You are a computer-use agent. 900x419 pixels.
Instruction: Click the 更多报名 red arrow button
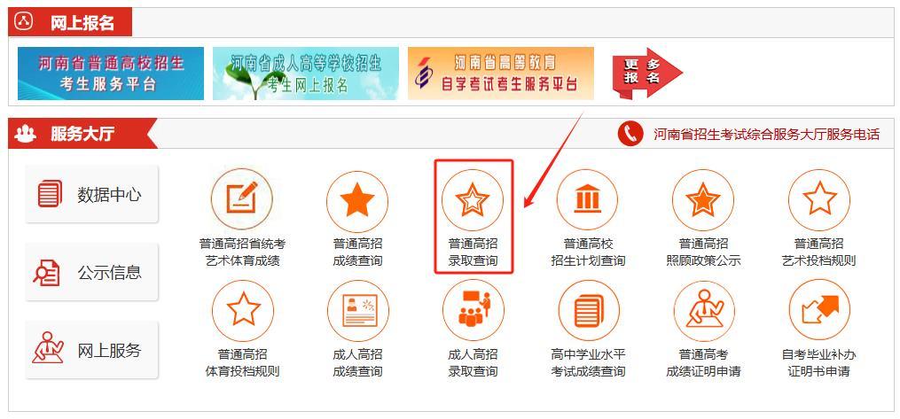tap(647, 73)
